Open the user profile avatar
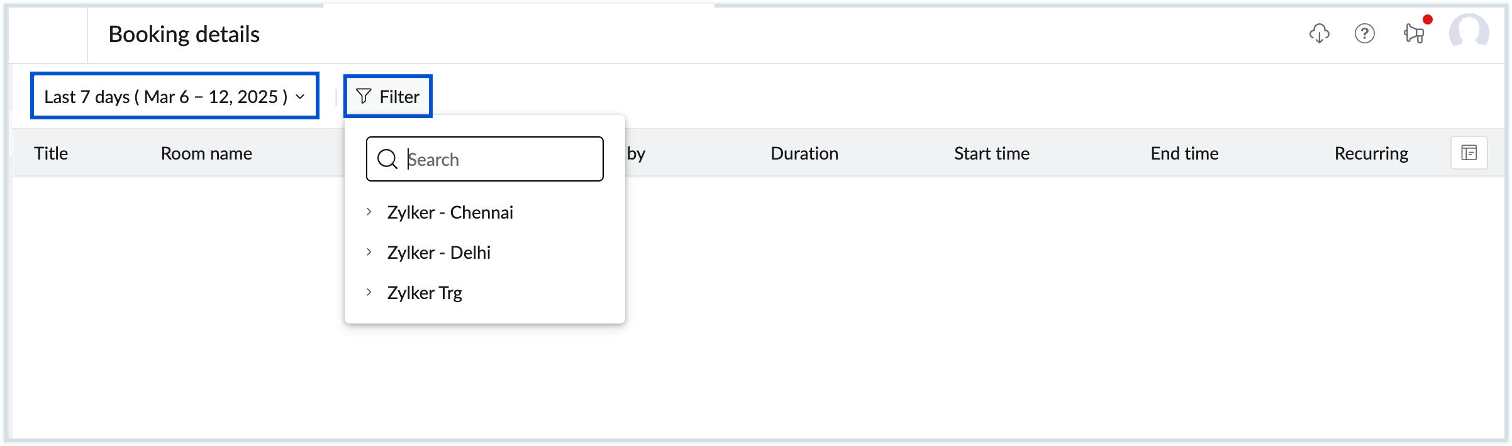The image size is (1512, 446). (x=1469, y=32)
